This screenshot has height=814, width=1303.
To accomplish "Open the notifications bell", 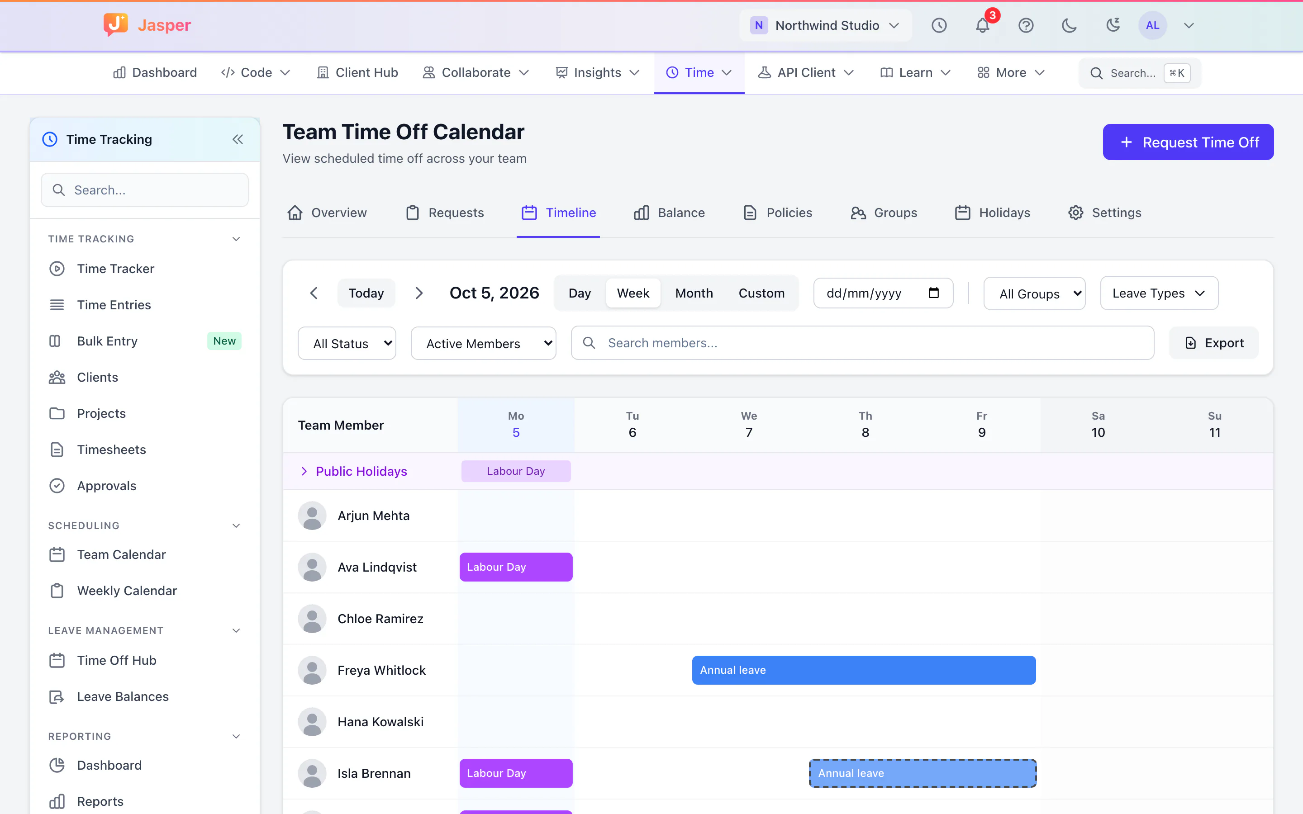I will point(982,25).
